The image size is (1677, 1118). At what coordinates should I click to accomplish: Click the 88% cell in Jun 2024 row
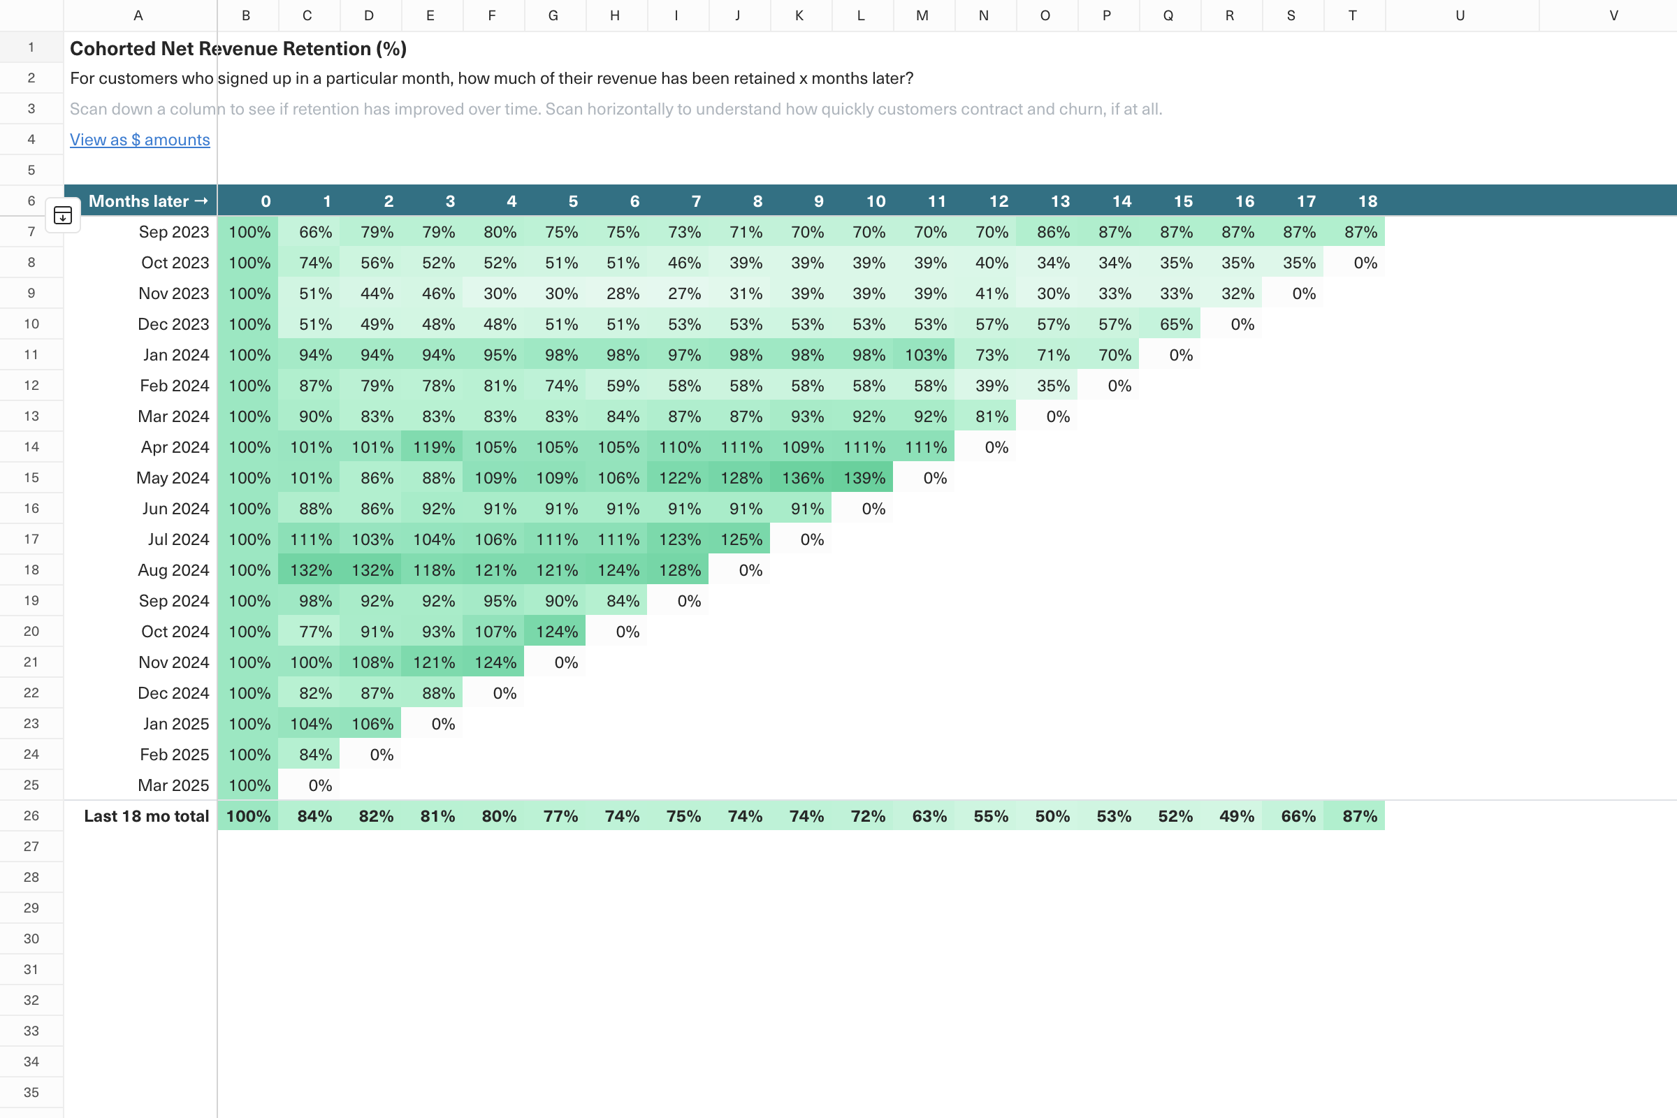tap(310, 509)
